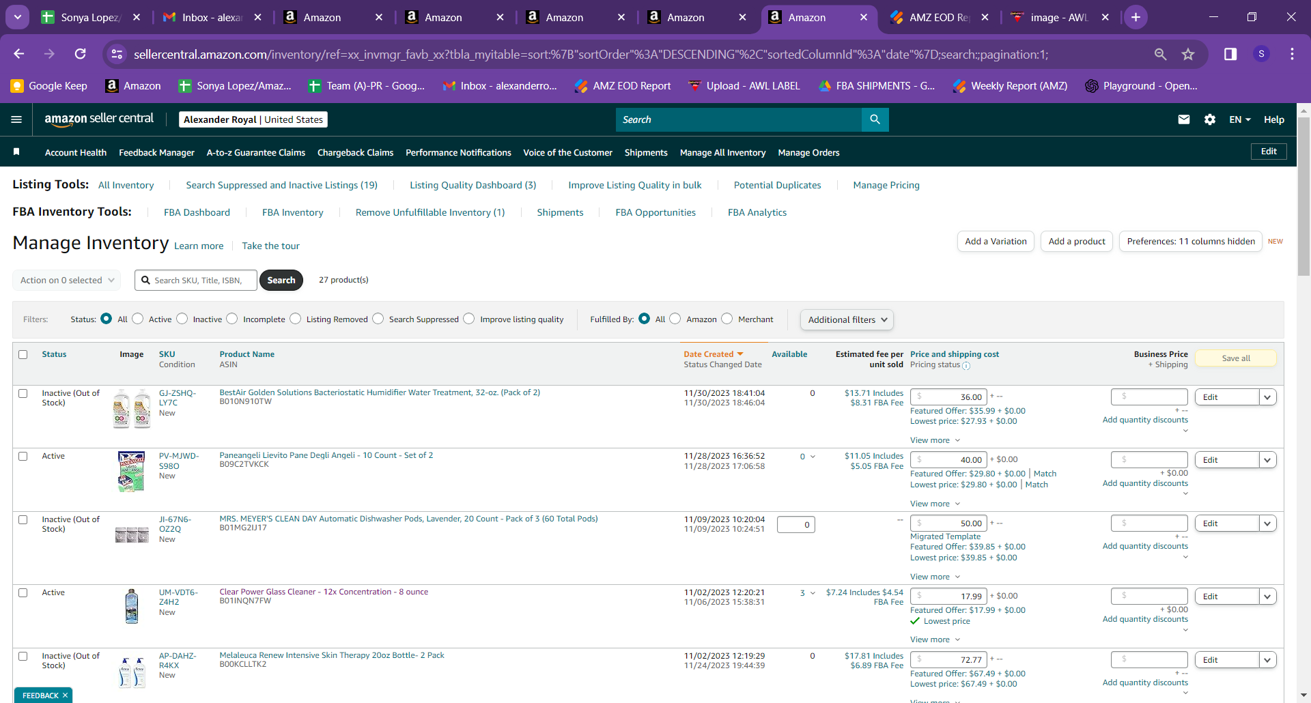Switch to the Sonya Lopez browser tab
The image size is (1311, 703).
click(x=91, y=17)
